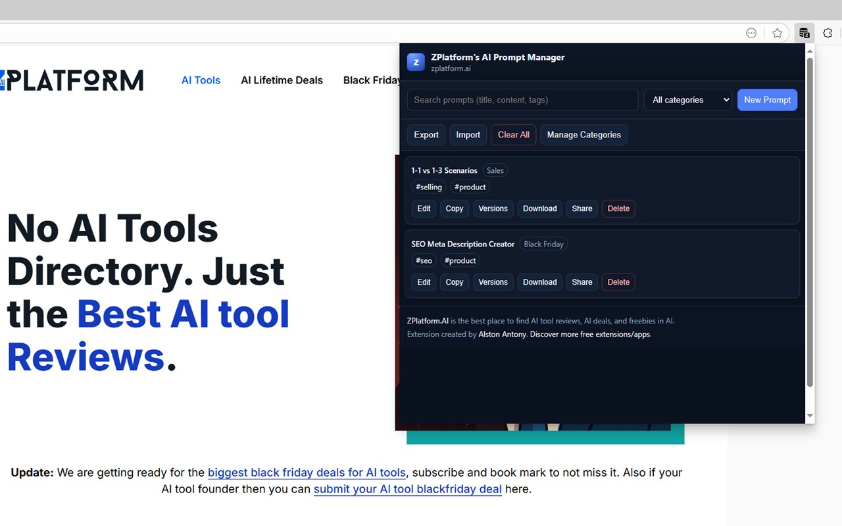Download the SEO Meta Description Creator prompt
Viewport: 842px width, 526px height.
point(540,282)
